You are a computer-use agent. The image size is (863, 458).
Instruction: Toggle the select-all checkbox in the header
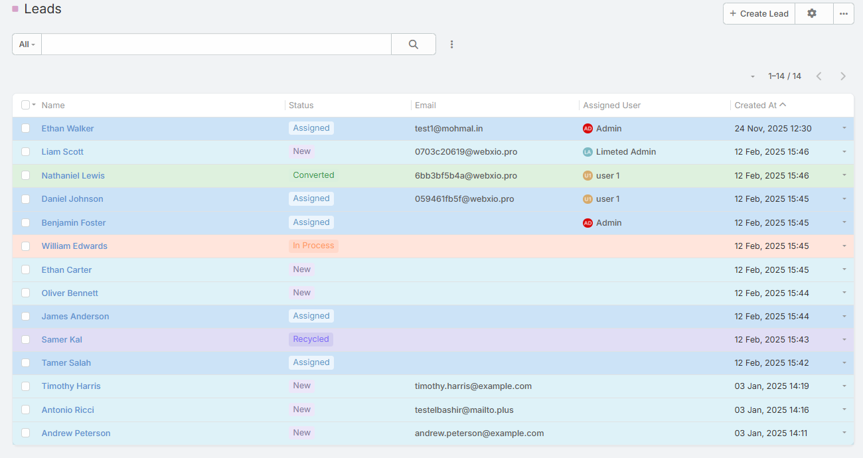26,105
